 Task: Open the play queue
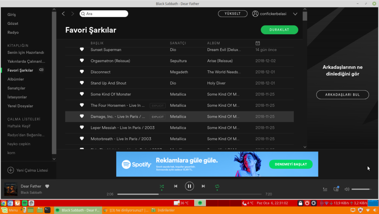325,189
